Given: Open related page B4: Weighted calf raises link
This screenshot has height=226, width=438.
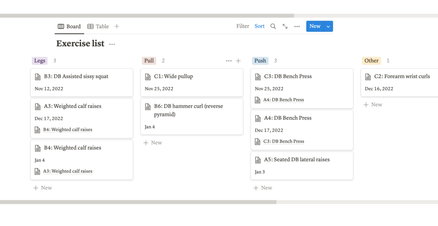Looking at the screenshot, I should (68, 130).
